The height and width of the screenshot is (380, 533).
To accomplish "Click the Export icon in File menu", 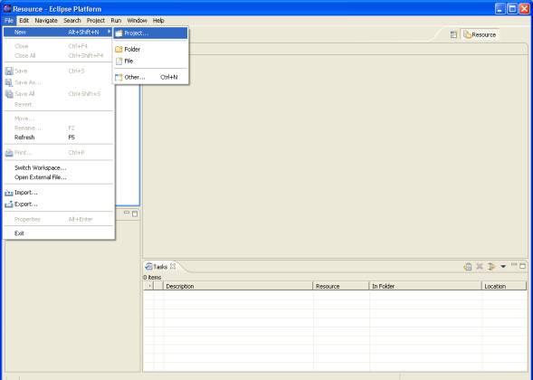I will (9, 204).
